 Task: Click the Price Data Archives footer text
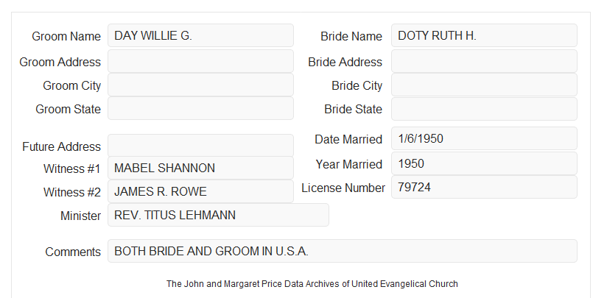point(312,283)
